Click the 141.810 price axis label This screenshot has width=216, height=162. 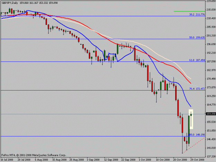coord(211,148)
